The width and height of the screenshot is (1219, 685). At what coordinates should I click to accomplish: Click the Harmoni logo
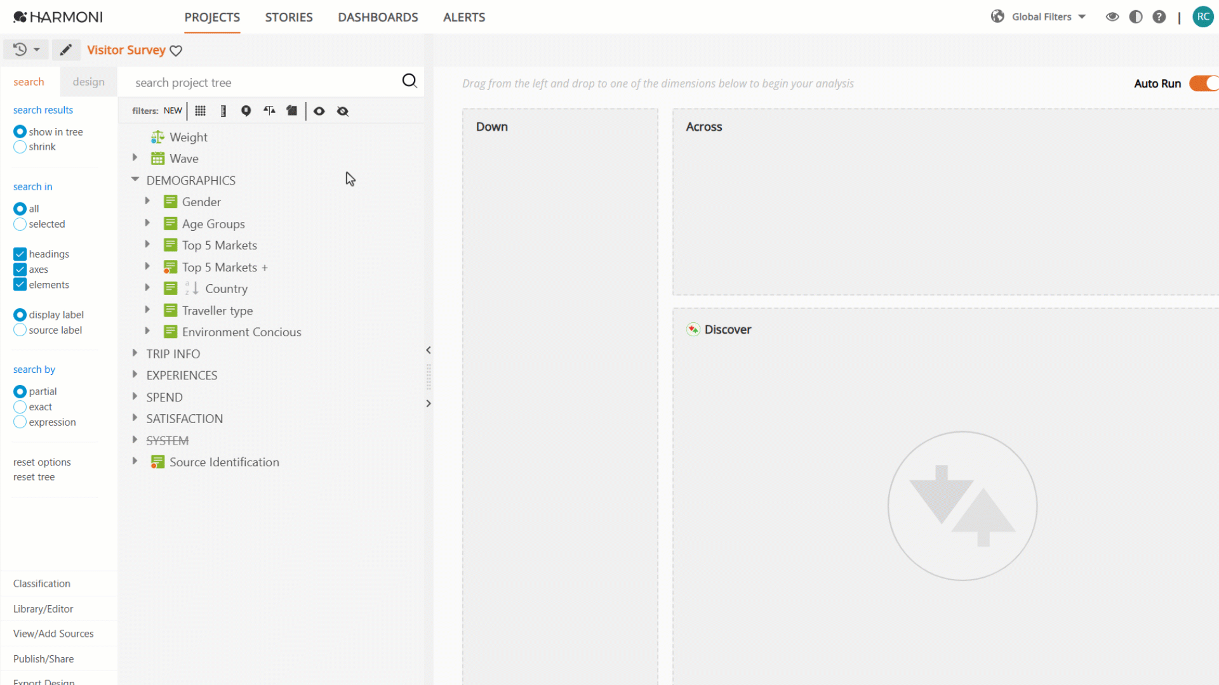tap(58, 17)
